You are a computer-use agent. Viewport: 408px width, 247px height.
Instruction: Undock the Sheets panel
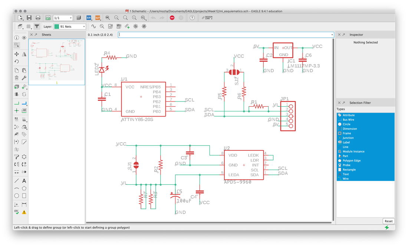point(36,34)
